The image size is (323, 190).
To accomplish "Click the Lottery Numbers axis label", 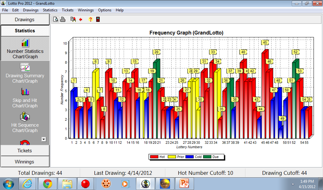I will pyautogui.click(x=189, y=147).
